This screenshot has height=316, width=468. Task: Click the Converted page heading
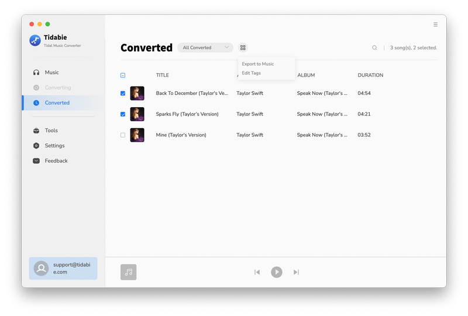(147, 48)
